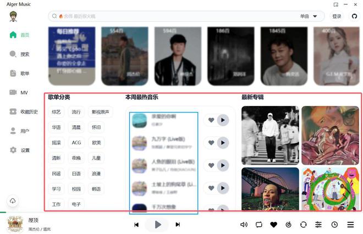The height and width of the screenshot is (234, 363).
Task: Open the playlist queue list icon
Action: [x=350, y=225]
